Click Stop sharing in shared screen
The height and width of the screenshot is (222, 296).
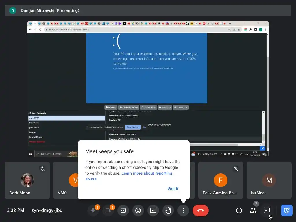click(x=132, y=127)
